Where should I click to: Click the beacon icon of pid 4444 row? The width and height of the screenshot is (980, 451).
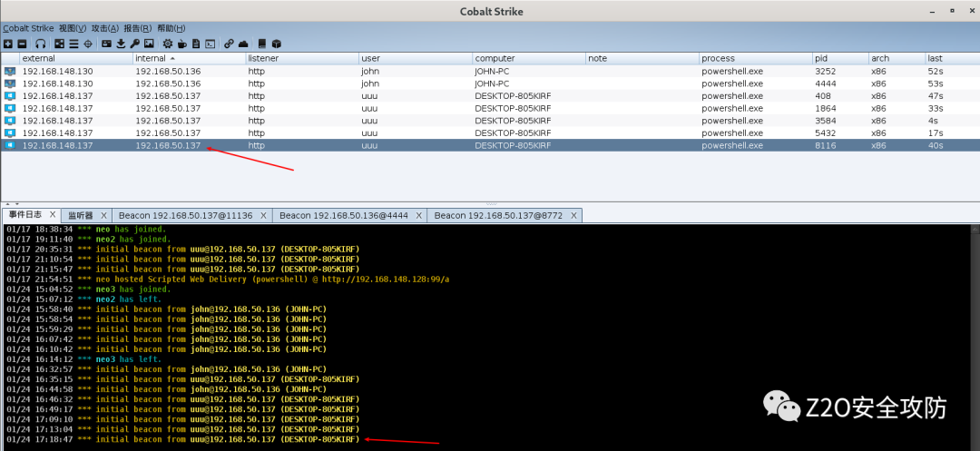9,83
